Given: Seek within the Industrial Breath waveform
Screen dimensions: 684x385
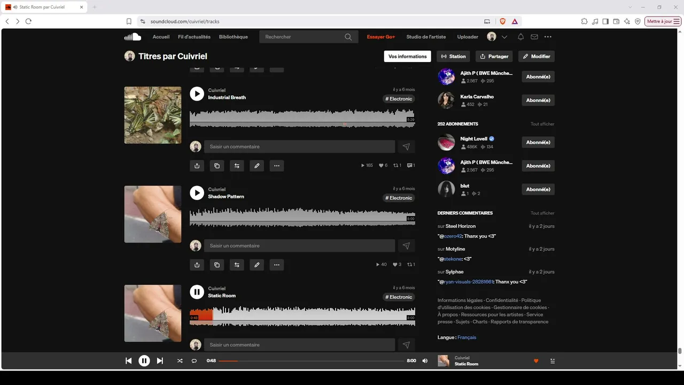Looking at the screenshot, I should [x=302, y=118].
